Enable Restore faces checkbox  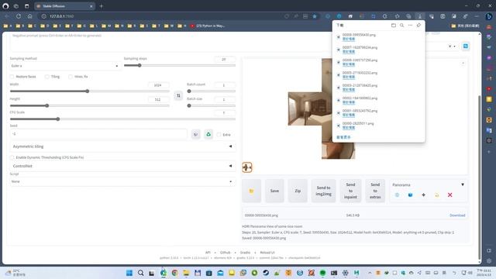coord(12,77)
